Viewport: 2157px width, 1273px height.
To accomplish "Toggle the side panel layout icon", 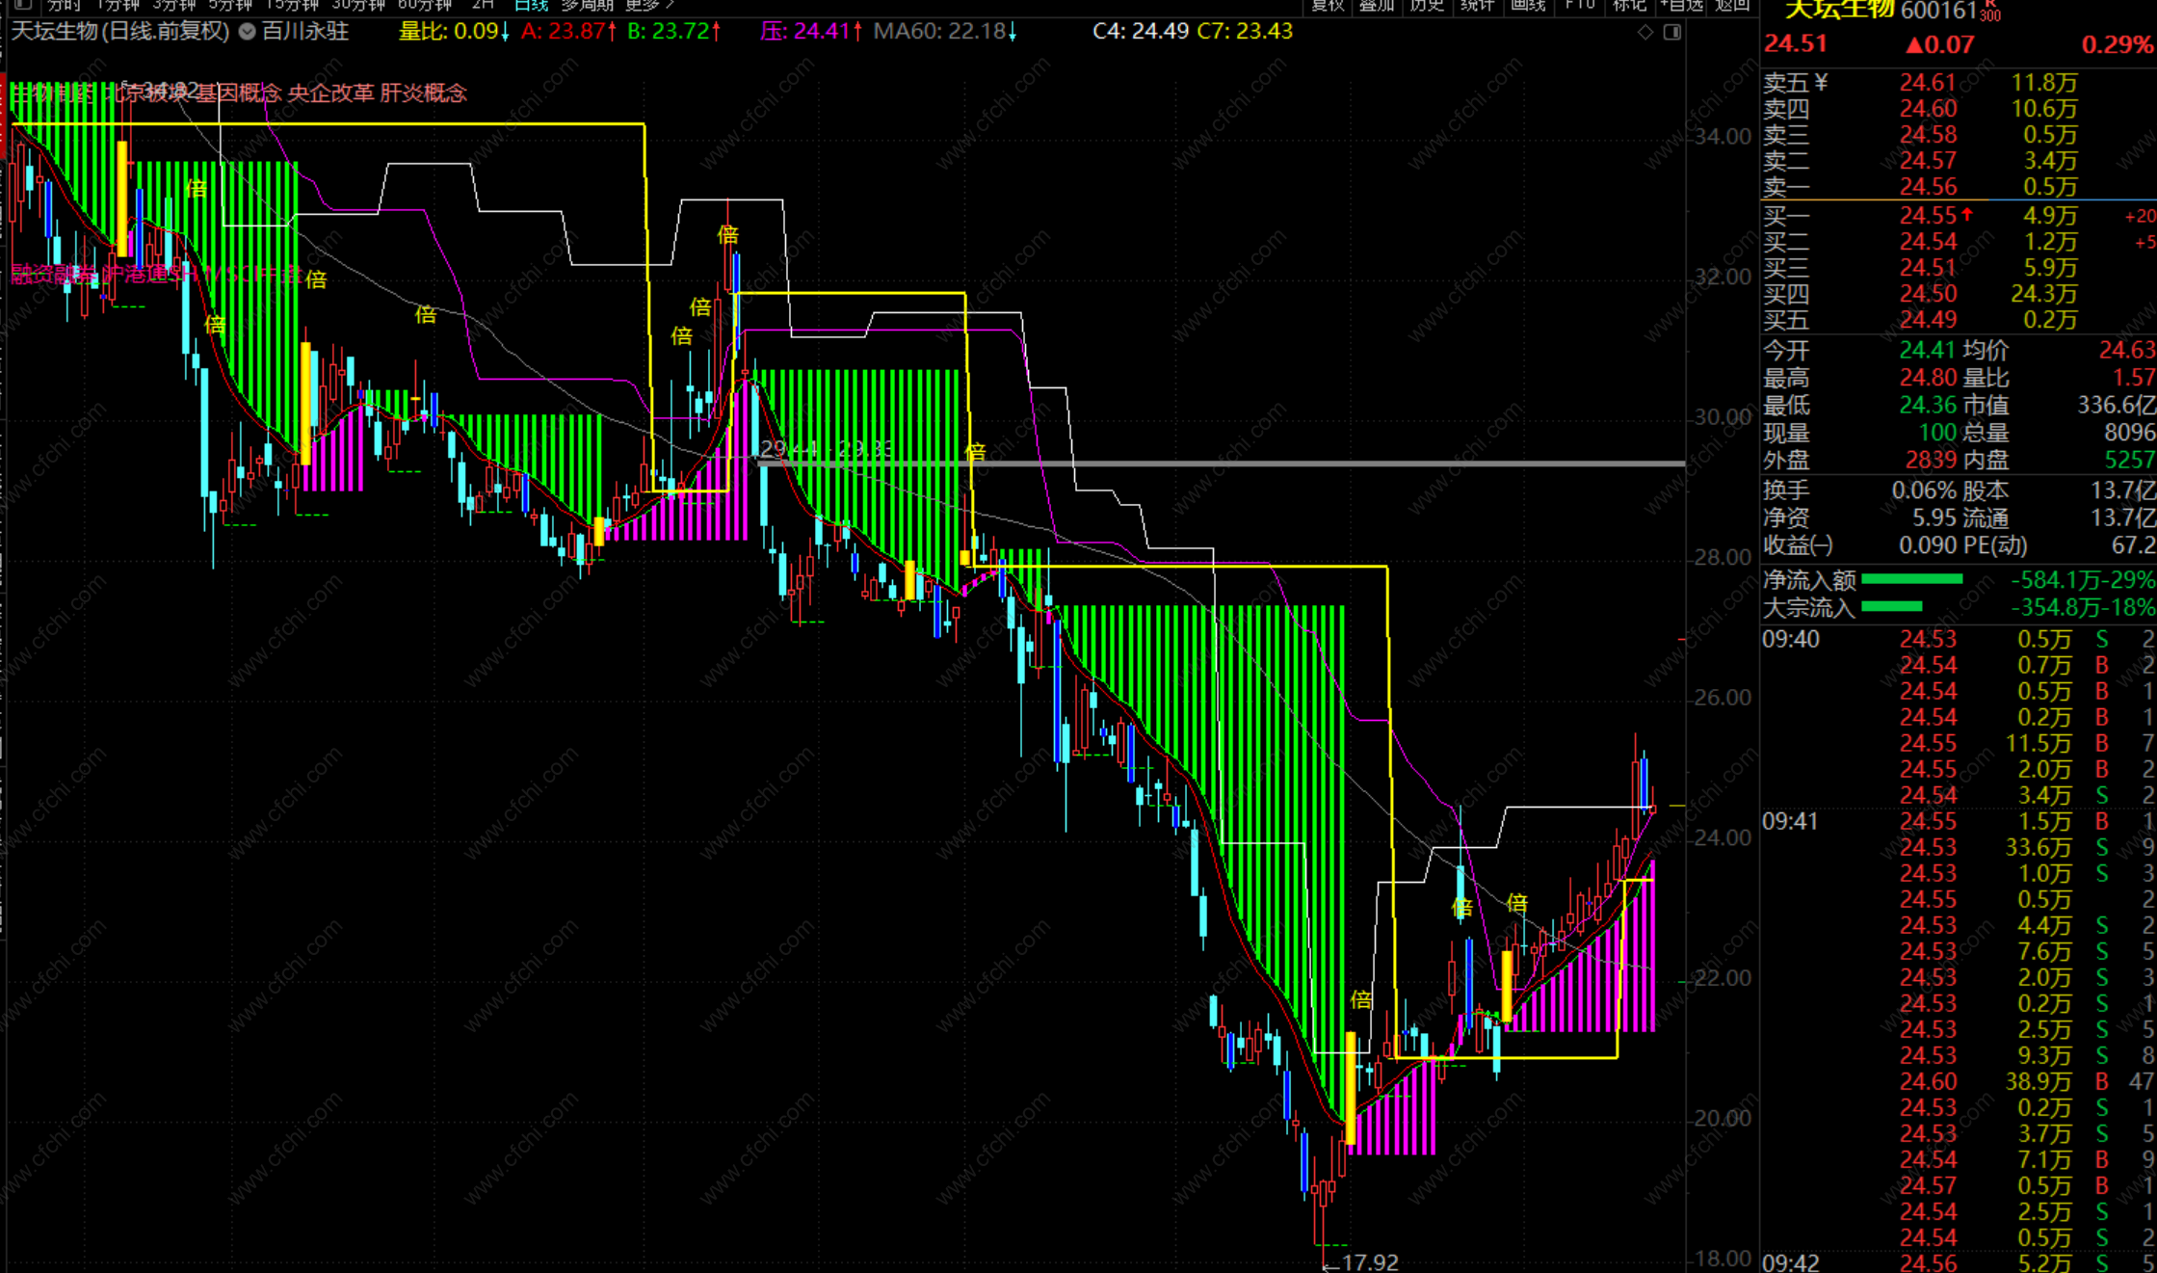I will pos(1672,33).
